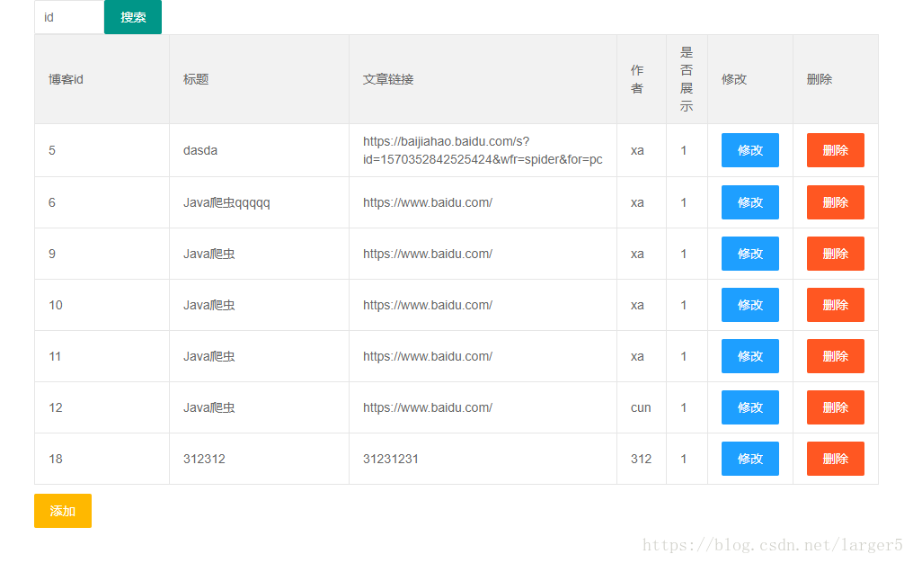Click 修改 for blog id 6
The height and width of the screenshot is (563, 913).
click(x=749, y=201)
